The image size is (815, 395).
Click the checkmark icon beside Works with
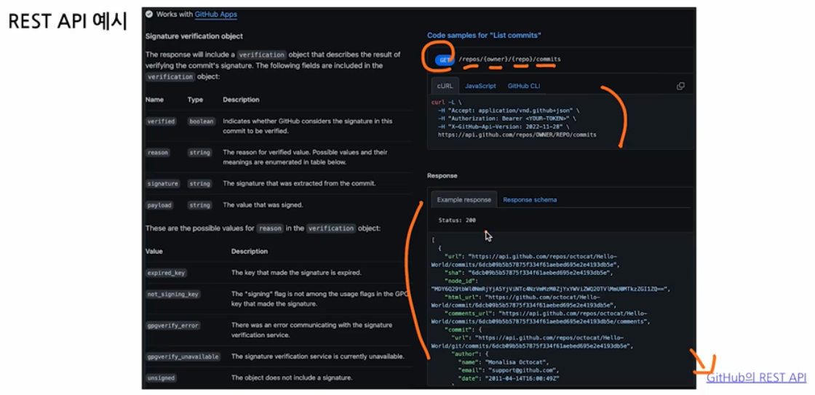pyautogui.click(x=149, y=14)
